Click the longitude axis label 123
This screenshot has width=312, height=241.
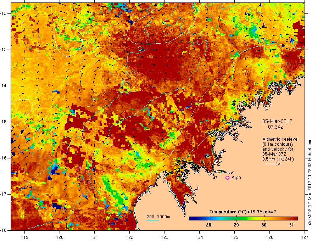[165, 237]
